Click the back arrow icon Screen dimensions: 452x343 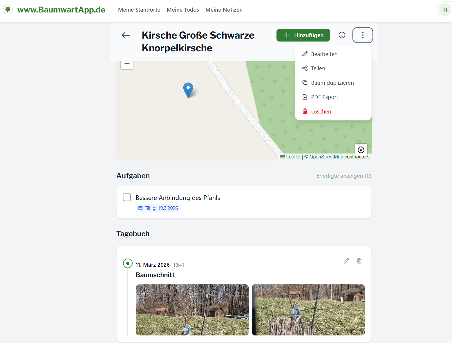[x=126, y=35]
